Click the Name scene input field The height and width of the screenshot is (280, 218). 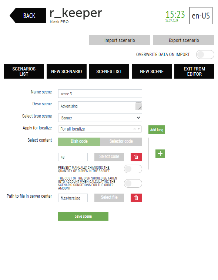pos(100,94)
